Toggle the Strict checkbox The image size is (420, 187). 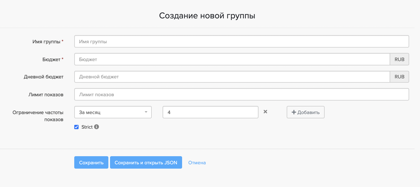click(76, 127)
